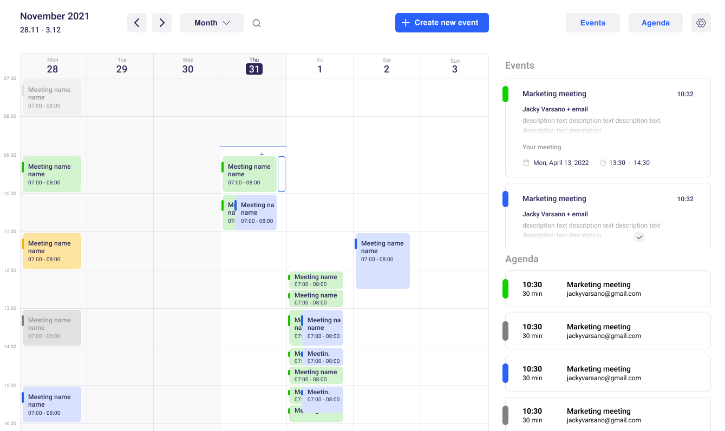The image size is (725, 431).
Task: Open the settings gear icon
Action: coord(701,23)
